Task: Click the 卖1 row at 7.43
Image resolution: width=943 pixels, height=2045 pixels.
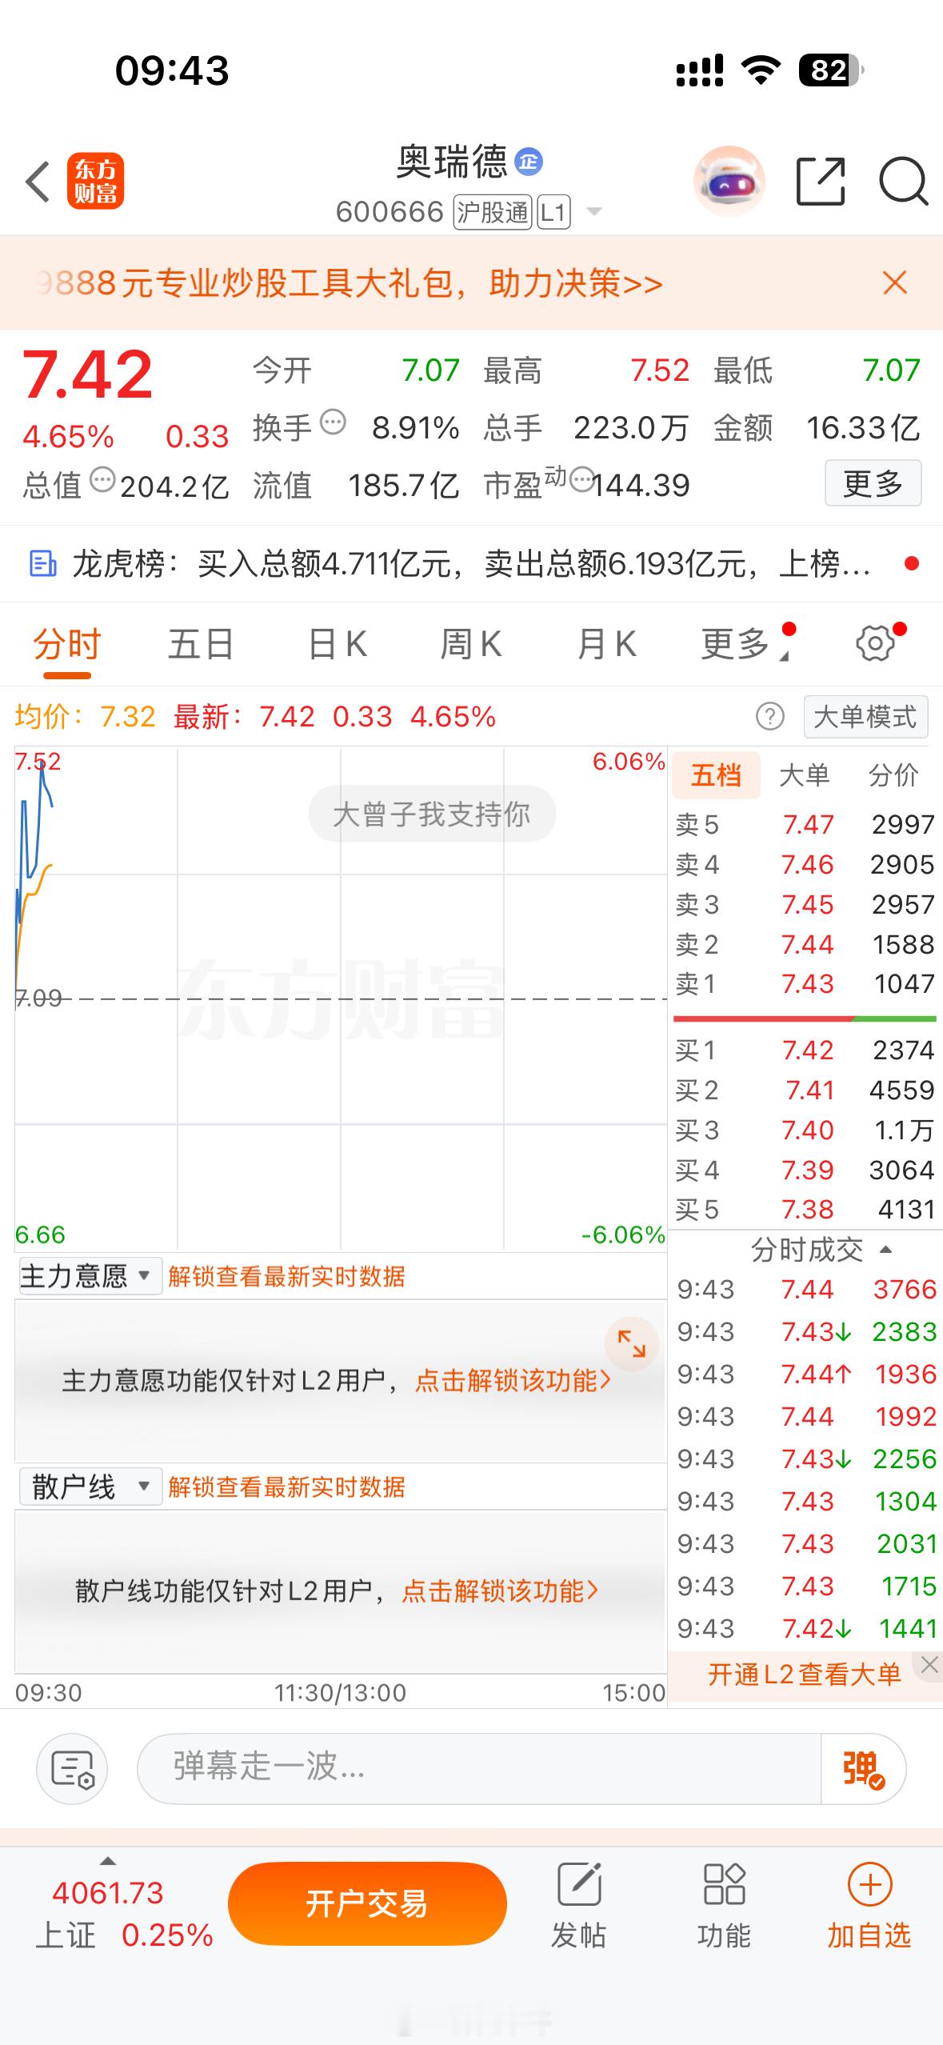Action: (805, 983)
